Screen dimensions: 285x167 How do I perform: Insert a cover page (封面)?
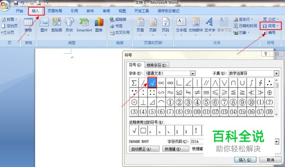9,19
